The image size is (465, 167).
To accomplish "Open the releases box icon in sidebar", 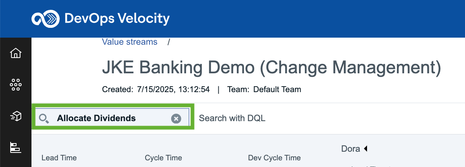I will (x=16, y=116).
